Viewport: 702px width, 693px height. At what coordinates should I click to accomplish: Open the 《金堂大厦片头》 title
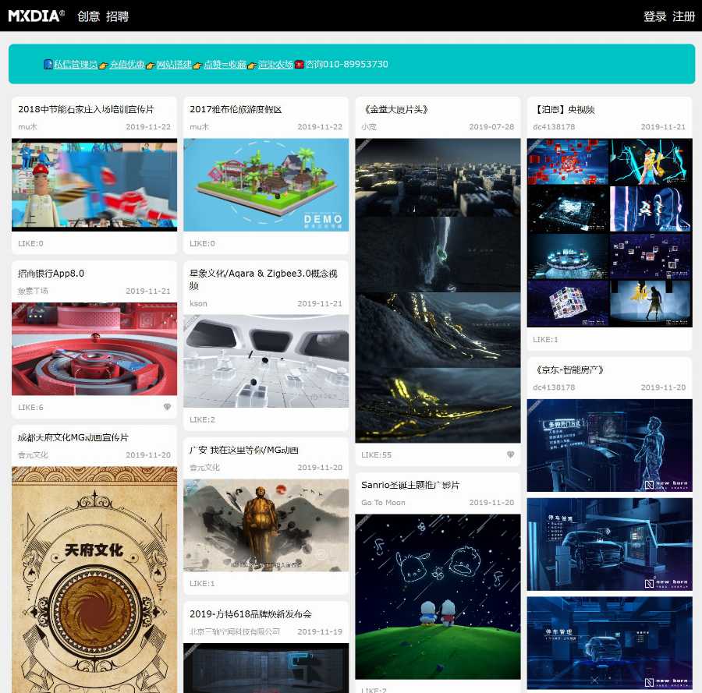395,109
